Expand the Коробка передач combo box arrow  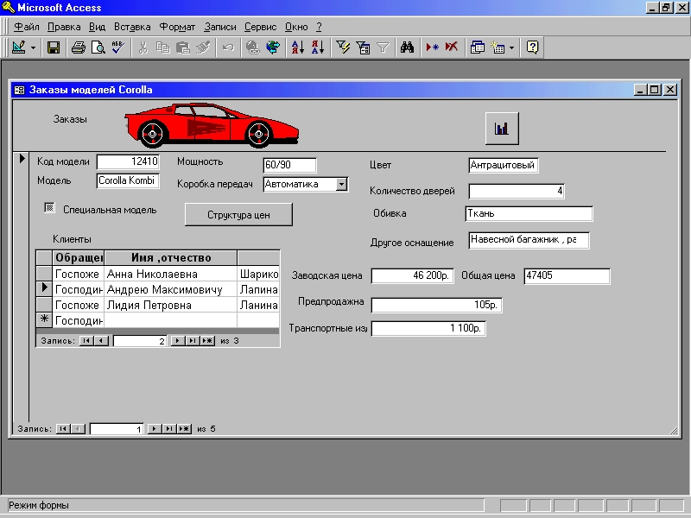coord(341,184)
